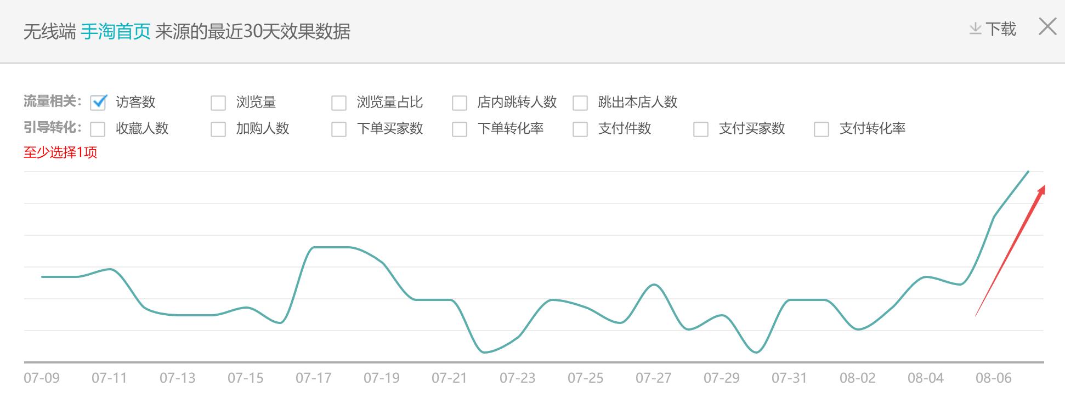Click the 07-09 date axis label
1065x409 pixels.
(x=42, y=378)
